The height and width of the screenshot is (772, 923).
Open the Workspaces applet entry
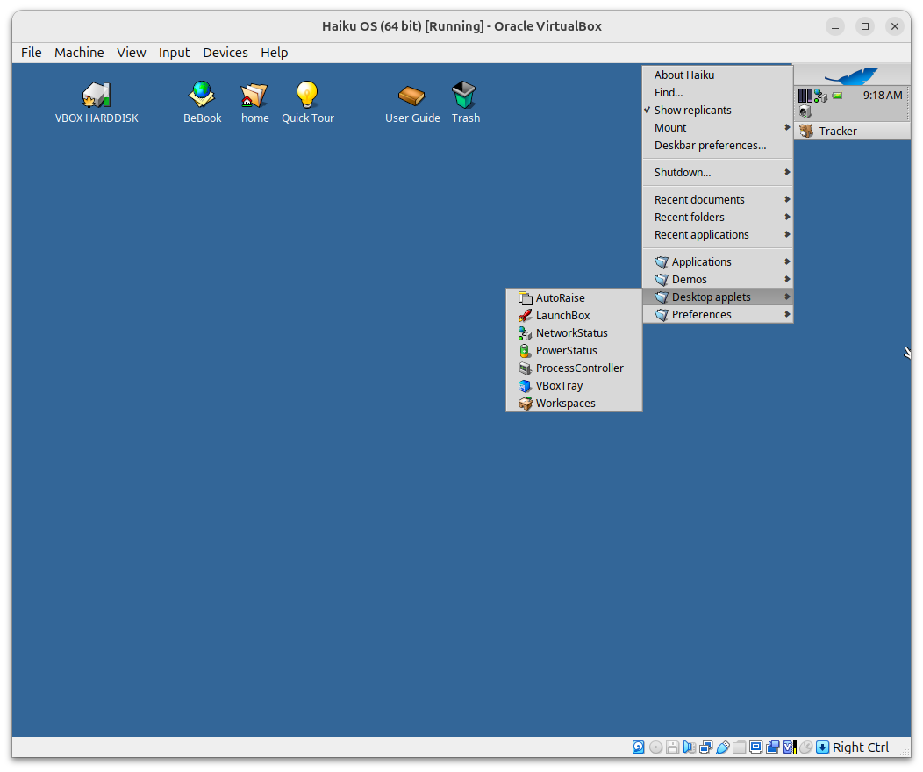(x=574, y=404)
